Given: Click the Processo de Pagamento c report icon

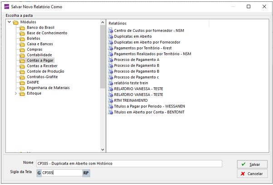Looking at the screenshot, I should pyautogui.click(x=111, y=77).
